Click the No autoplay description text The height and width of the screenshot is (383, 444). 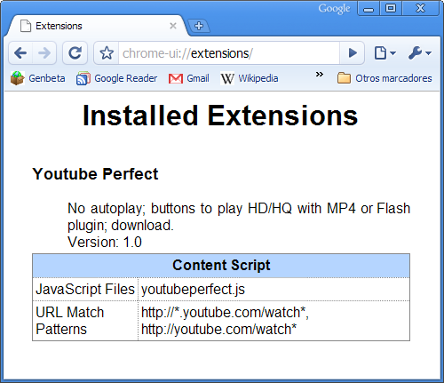(239, 217)
